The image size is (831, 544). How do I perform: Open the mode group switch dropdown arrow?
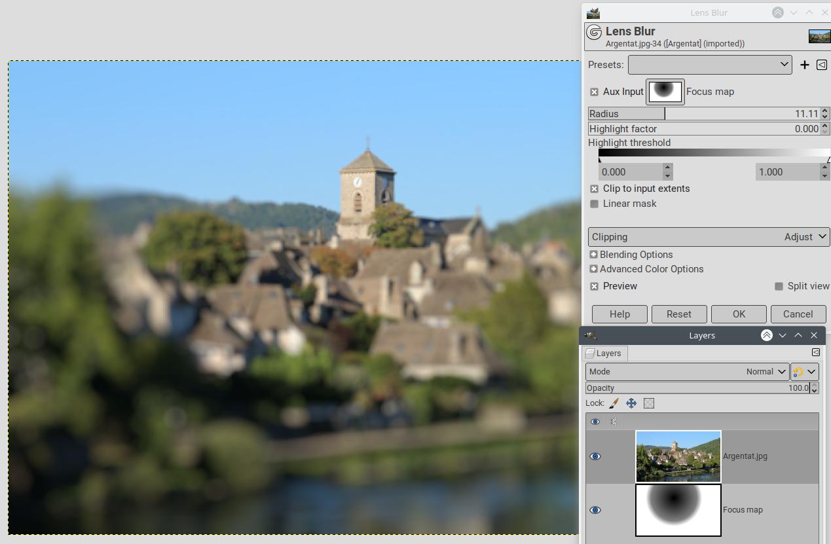point(812,371)
